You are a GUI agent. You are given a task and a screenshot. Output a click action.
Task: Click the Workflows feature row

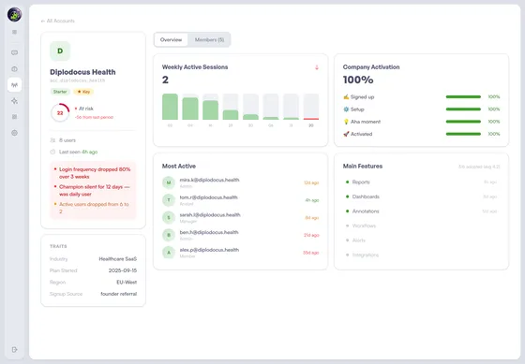(x=421, y=226)
